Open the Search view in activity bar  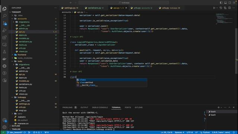point(4,16)
